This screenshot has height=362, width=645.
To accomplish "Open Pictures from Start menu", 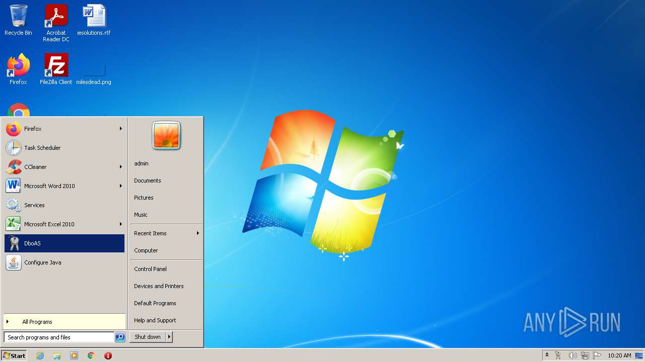I will click(144, 198).
